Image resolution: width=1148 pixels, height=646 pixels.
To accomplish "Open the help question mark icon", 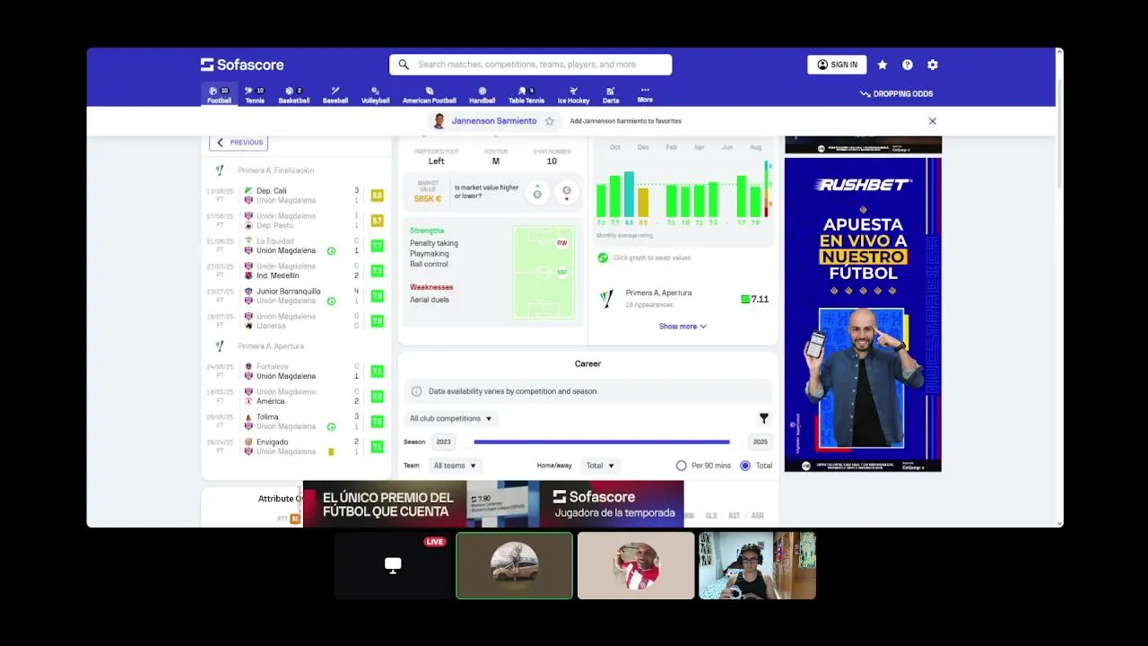I will [x=908, y=65].
